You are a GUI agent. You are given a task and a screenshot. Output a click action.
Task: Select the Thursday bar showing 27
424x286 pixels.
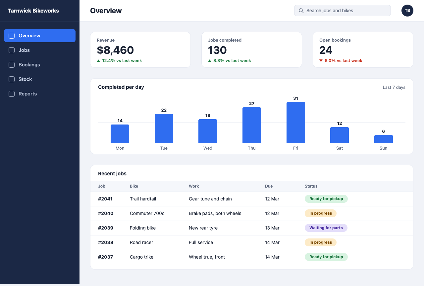[x=252, y=125]
